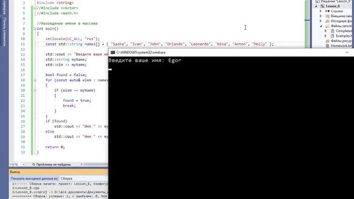The image size is (354, 199).
Task: Click the "Показать выходные данные из:" label
Action: coord(34,179)
